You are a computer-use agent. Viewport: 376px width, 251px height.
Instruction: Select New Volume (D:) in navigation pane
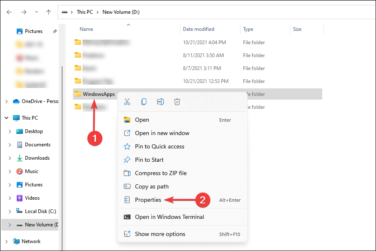pos(30,225)
